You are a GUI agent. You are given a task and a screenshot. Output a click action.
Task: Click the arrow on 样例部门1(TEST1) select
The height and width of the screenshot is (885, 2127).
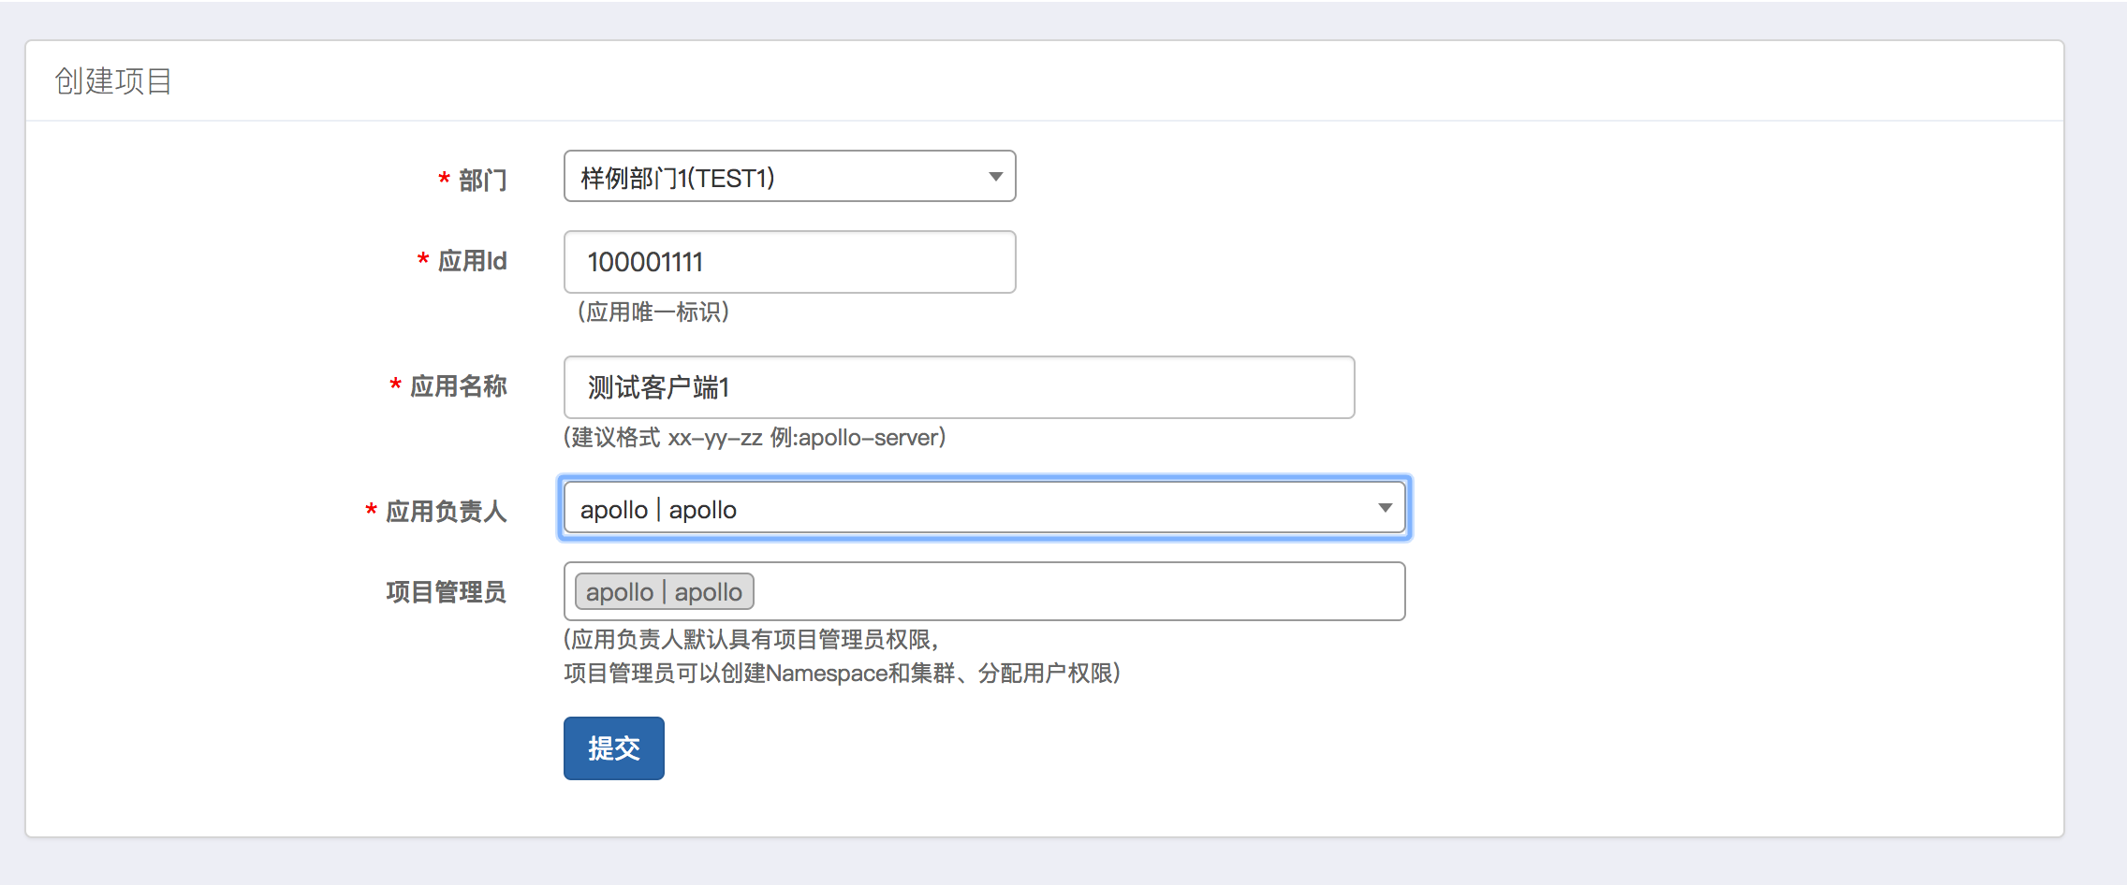pyautogui.click(x=995, y=177)
